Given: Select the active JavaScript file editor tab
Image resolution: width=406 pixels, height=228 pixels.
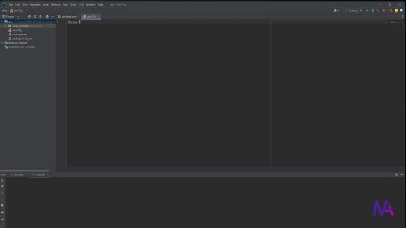Looking at the screenshot, I should click(91, 16).
